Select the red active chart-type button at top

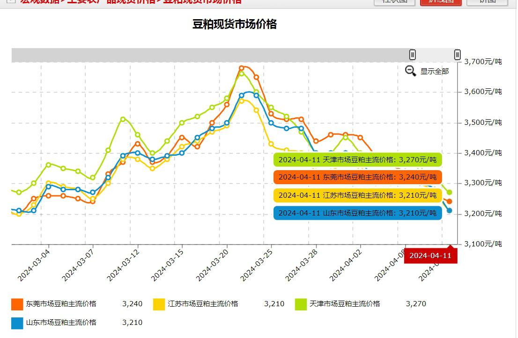[x=441, y=2]
